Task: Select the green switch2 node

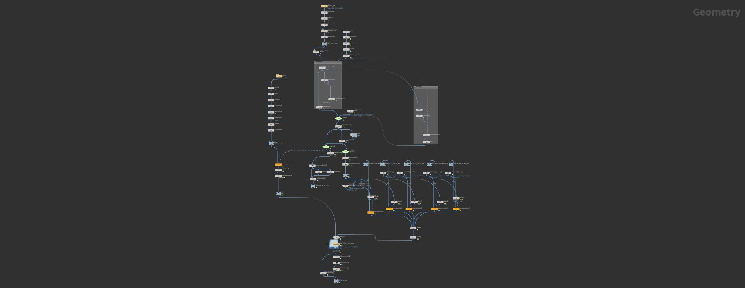Action: click(326, 147)
